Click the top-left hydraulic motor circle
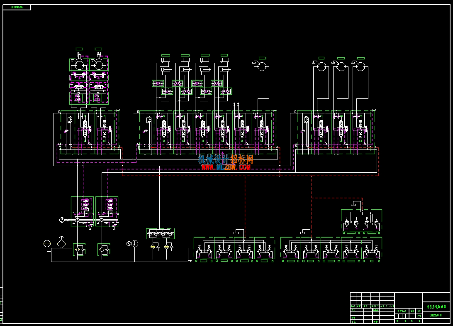453x326 pixels. click(x=79, y=65)
